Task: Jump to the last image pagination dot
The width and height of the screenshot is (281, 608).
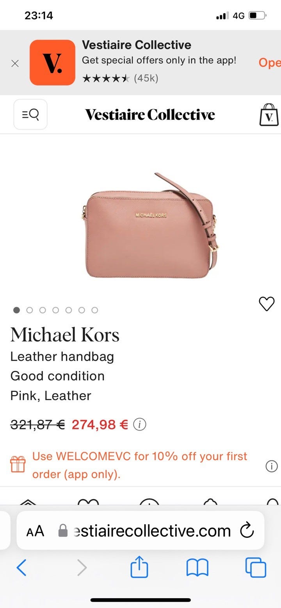Action: coord(94,310)
